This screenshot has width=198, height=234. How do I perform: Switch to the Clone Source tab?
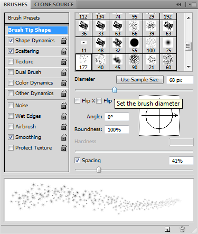(54, 5)
